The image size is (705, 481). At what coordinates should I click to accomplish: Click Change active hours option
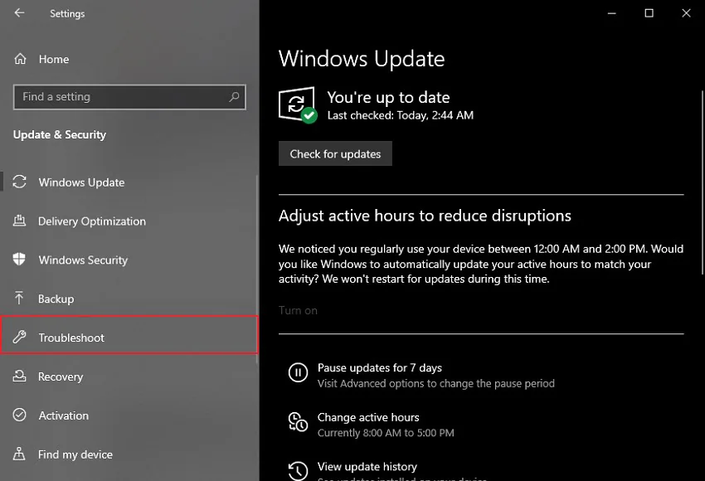tap(368, 417)
